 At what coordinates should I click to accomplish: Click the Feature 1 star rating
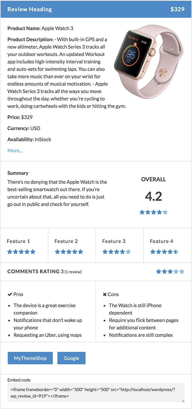pos(21,252)
